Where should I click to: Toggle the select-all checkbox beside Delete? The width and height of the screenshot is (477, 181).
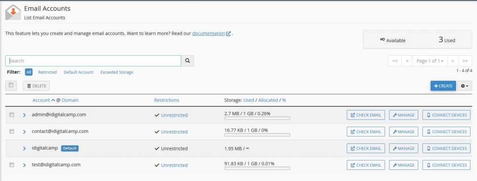(x=11, y=86)
